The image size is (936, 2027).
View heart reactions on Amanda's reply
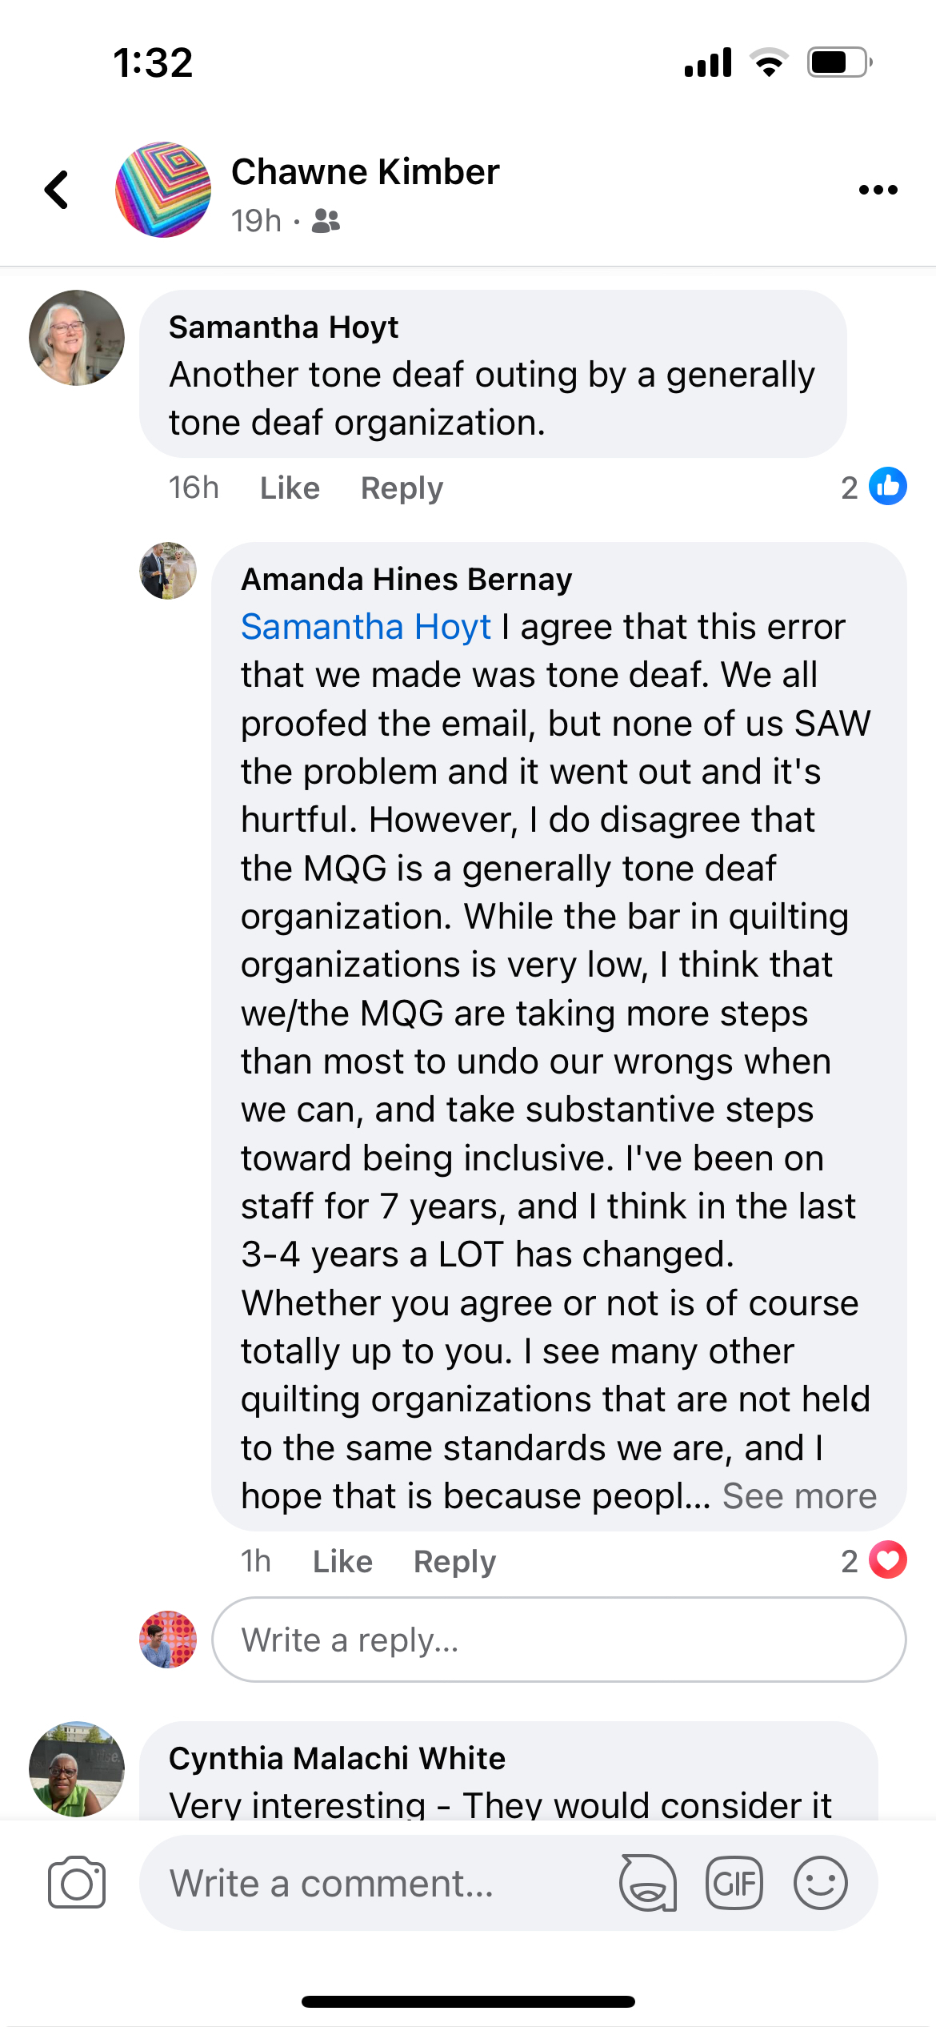[x=874, y=1560]
